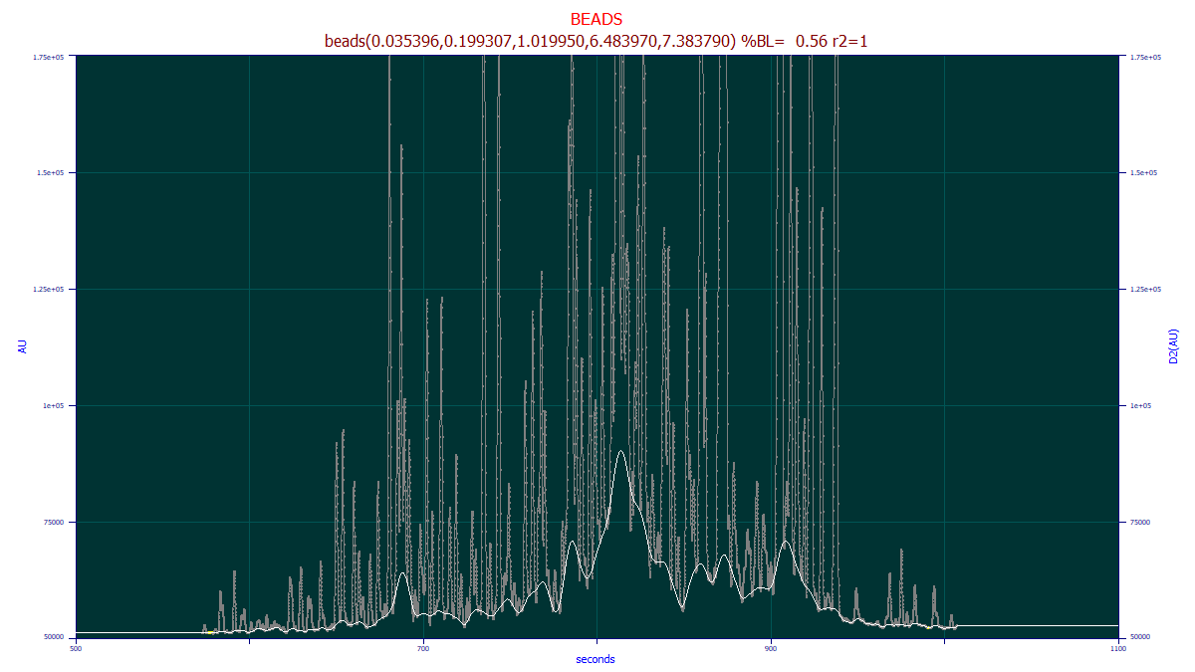
Task: Click the yellow baseline marker
Action: pyautogui.click(x=210, y=632)
